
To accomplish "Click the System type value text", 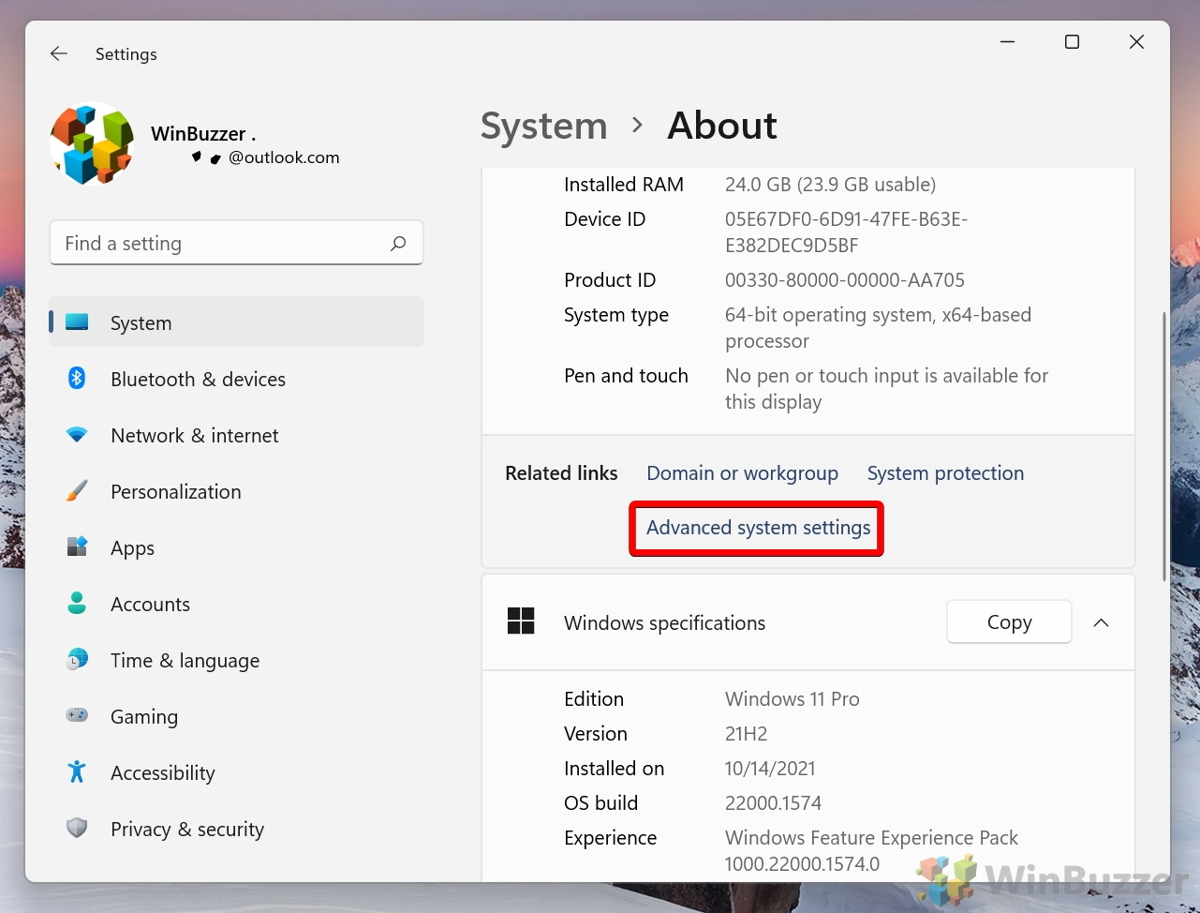I will (878, 328).
